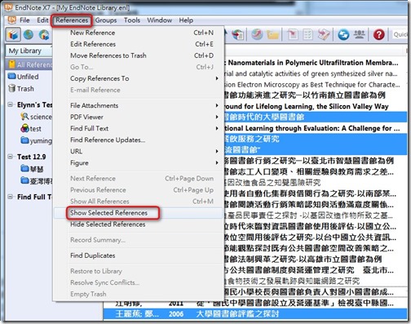The image size is (411, 324).
Task: Open the File menu
Action: click(x=24, y=20)
